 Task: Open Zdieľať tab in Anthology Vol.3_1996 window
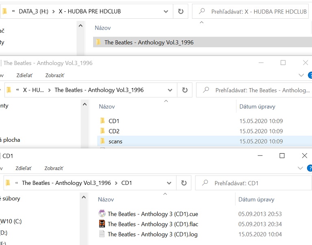point(24,75)
